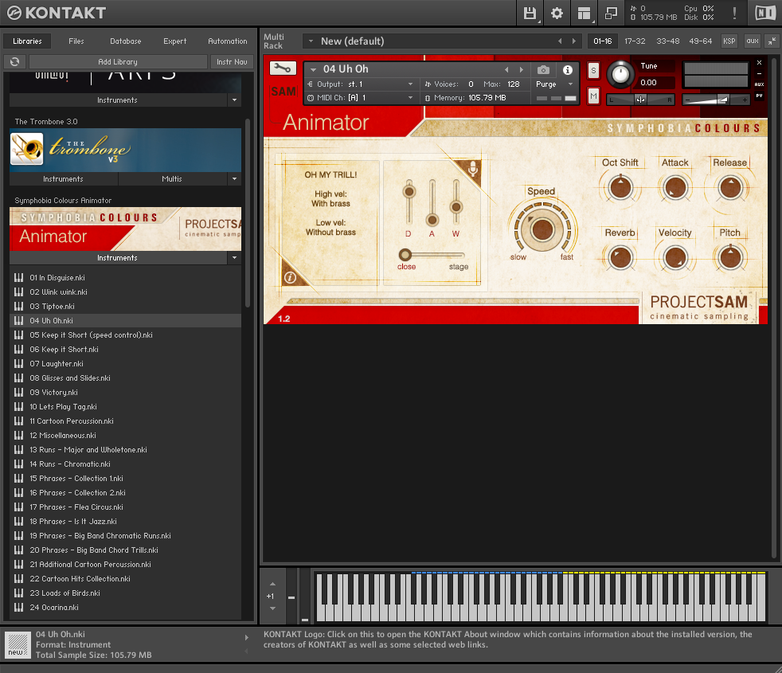This screenshot has height=673, width=782.
Task: Select the Libraries tab
Action: 27,41
